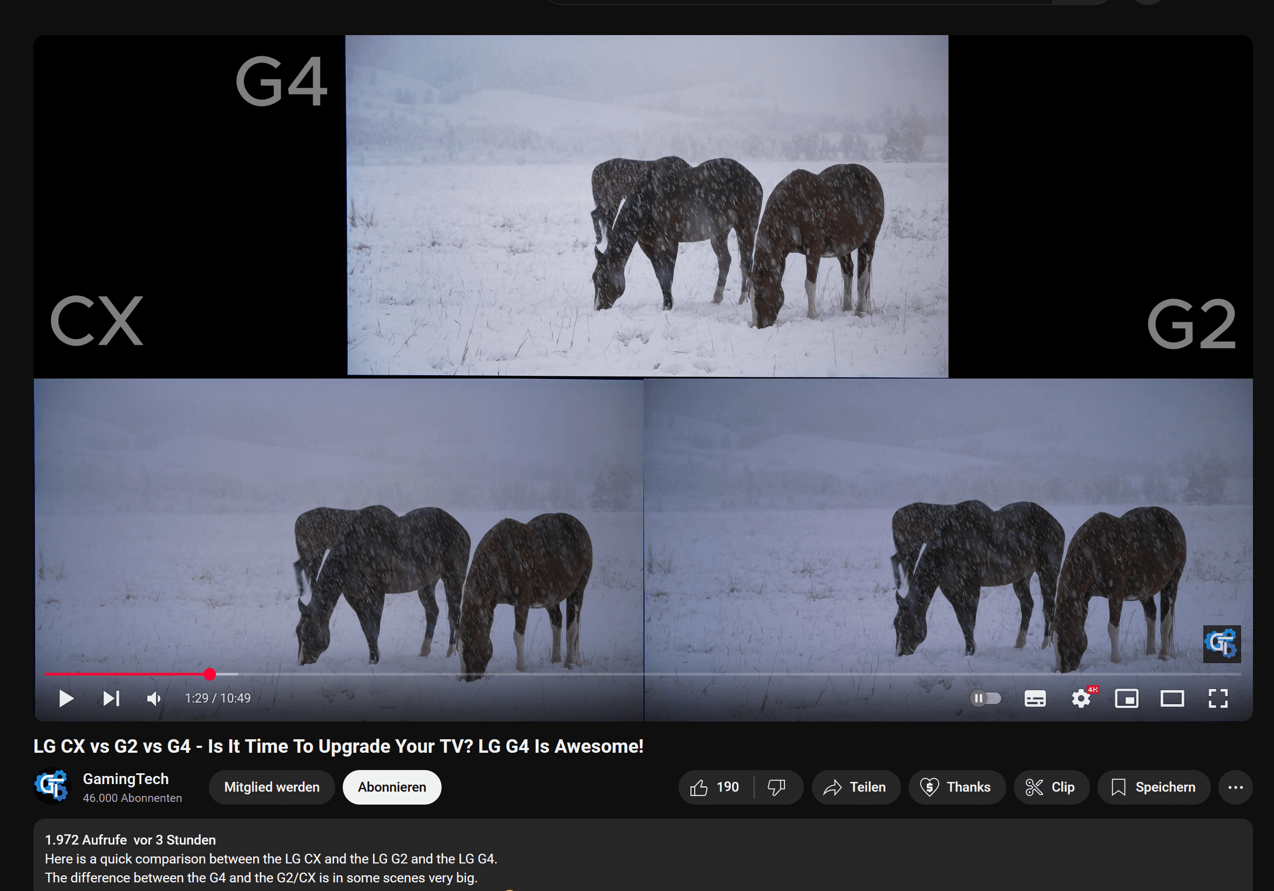The height and width of the screenshot is (891, 1274).
Task: Click the red progress bar scrubber
Action: click(x=209, y=674)
